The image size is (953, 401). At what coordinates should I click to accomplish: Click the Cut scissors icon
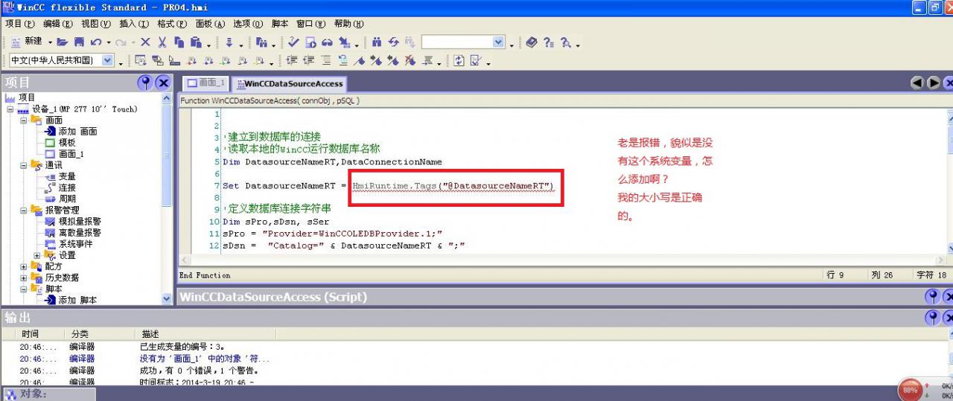click(x=162, y=42)
